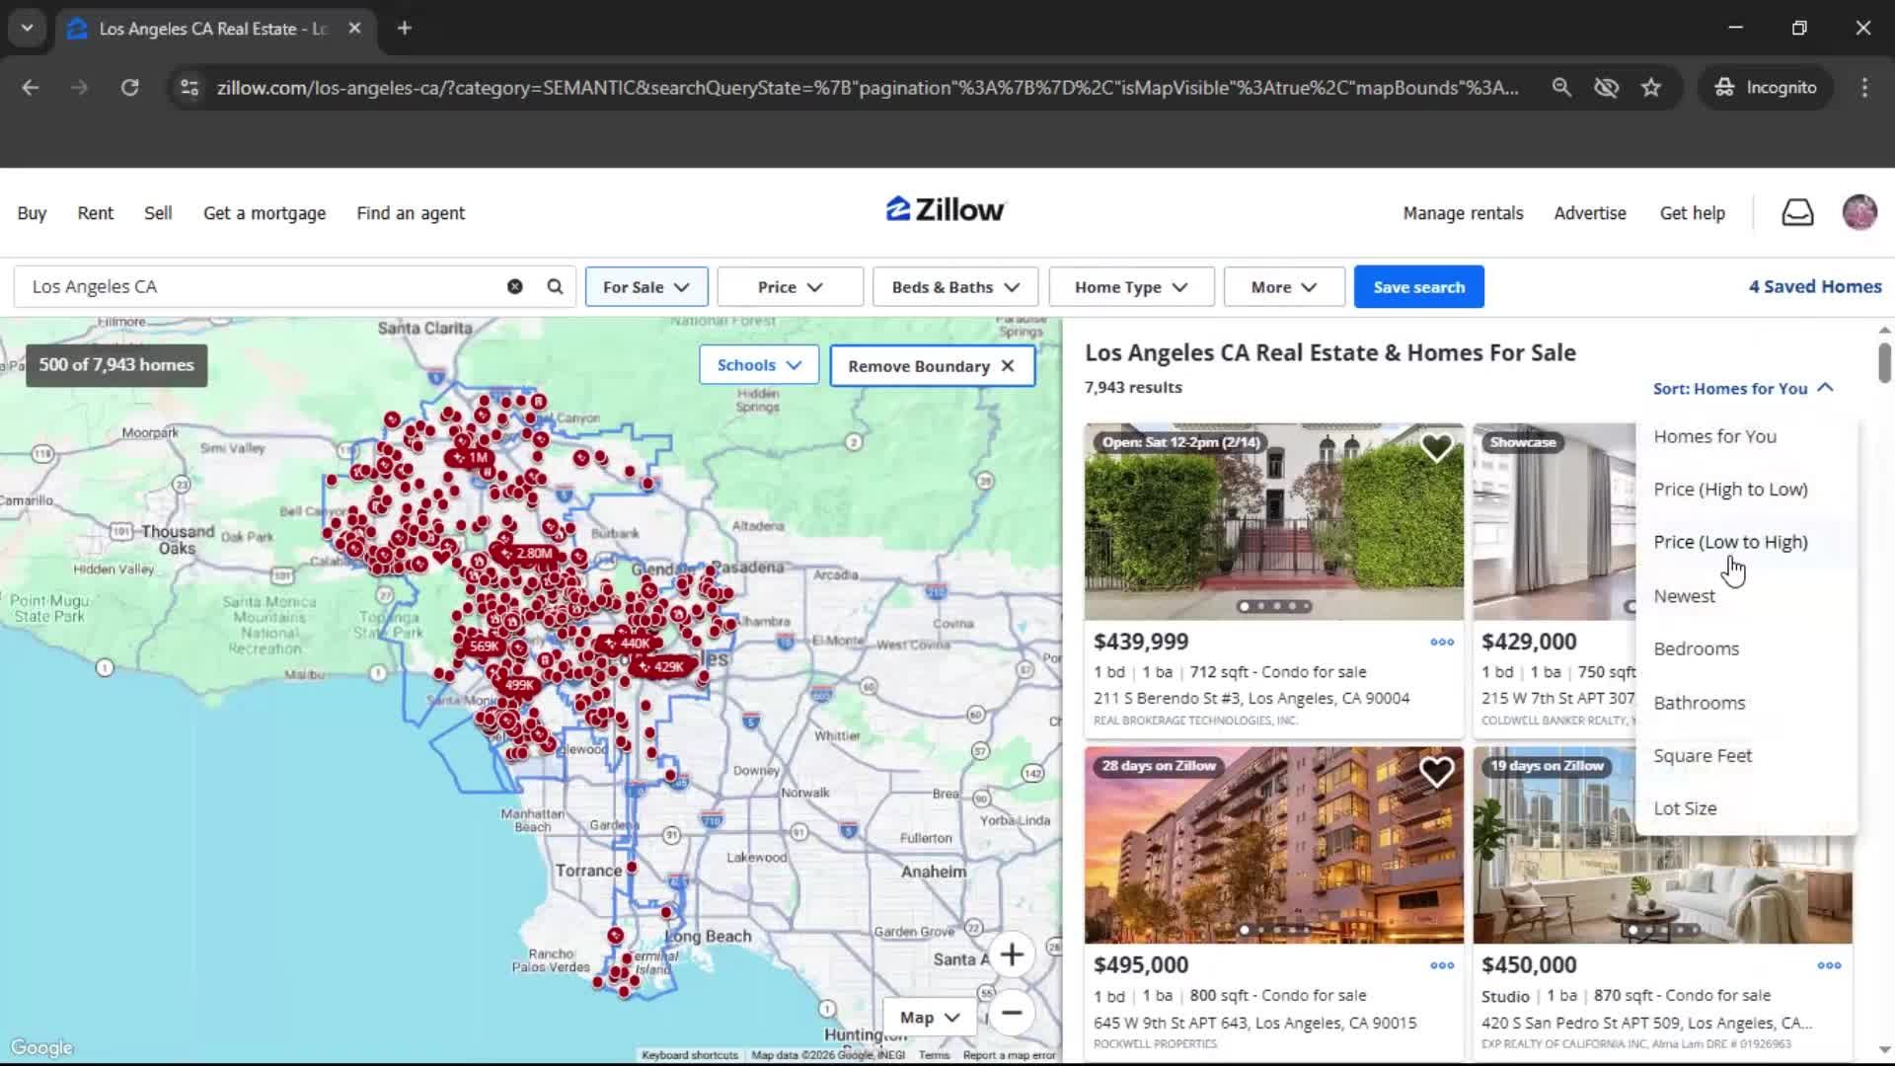Zoom in on the map with plus icon
Viewport: 1895px width, 1066px height.
[x=1013, y=953]
